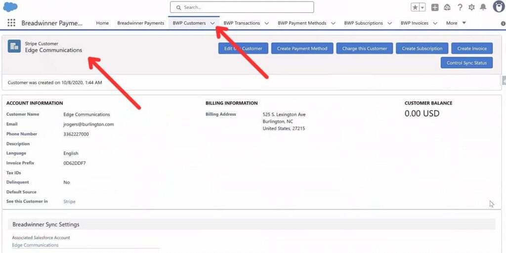Image resolution: width=506 pixels, height=253 pixels.
Task: Open the Breadwinner Payments tab
Action: [141, 23]
